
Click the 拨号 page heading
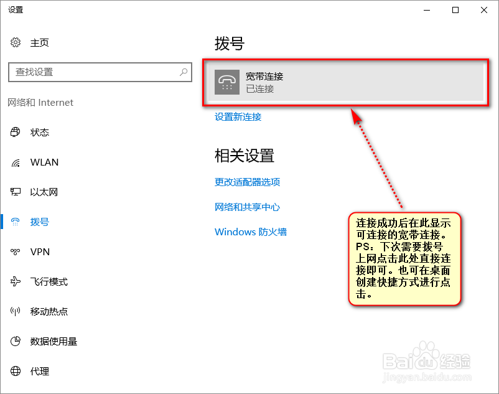pyautogui.click(x=230, y=44)
